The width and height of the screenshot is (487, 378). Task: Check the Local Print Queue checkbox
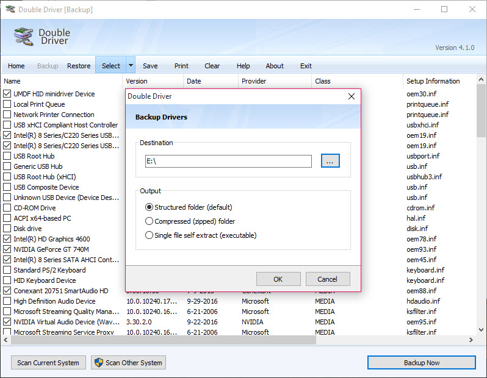[x=7, y=104]
